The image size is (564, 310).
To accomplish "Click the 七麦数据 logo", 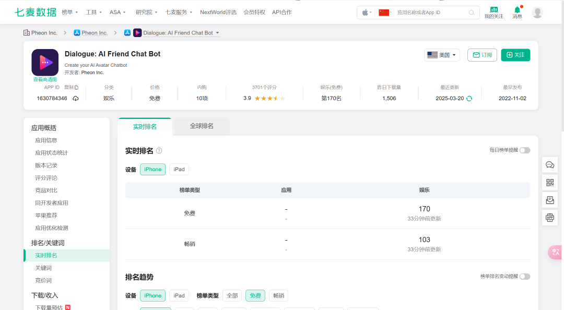I will point(36,12).
